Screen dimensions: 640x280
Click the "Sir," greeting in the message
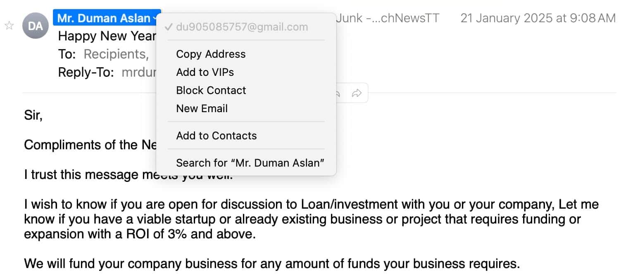[x=33, y=115]
